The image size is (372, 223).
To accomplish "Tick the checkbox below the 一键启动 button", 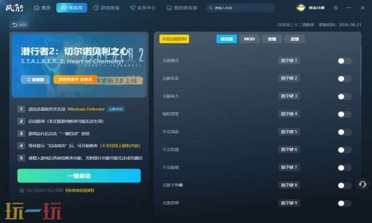I will point(22,190).
